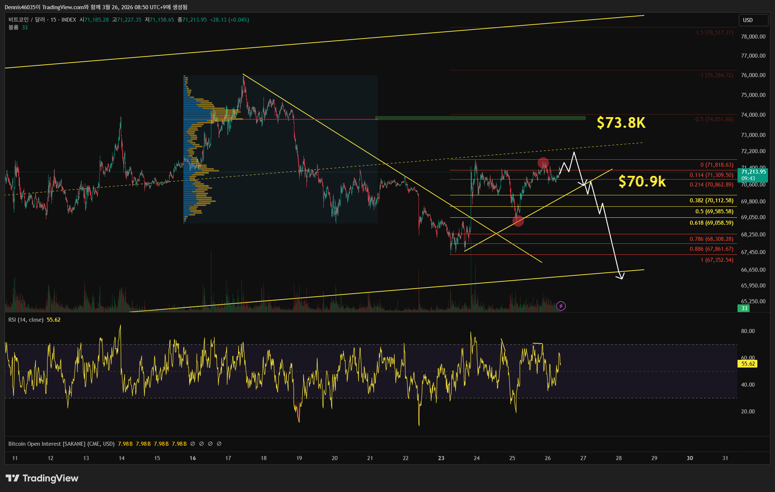Viewport: 775px width, 492px height.
Task: Click the 80.00 RSI scale label
Action: [x=748, y=331]
